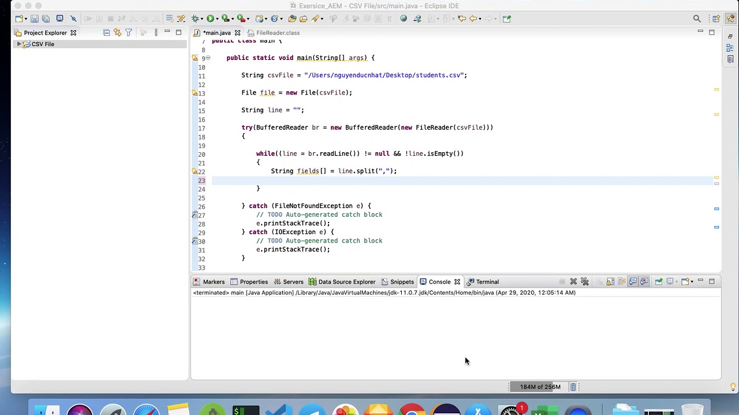This screenshot has height=415, width=739.
Task: Run the program with green Run button
Action: click(x=210, y=18)
